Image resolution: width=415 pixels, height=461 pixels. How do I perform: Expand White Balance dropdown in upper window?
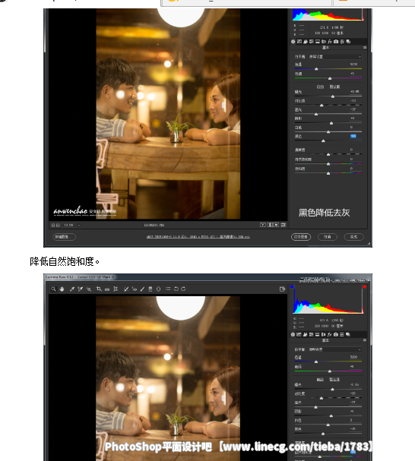(335, 56)
